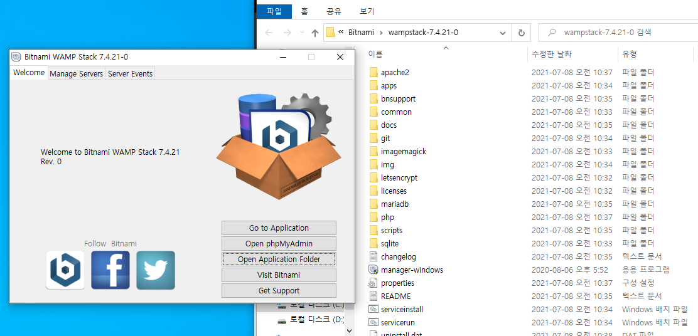Click the Bitnami WAMP Stack title bar icon

click(x=16, y=57)
